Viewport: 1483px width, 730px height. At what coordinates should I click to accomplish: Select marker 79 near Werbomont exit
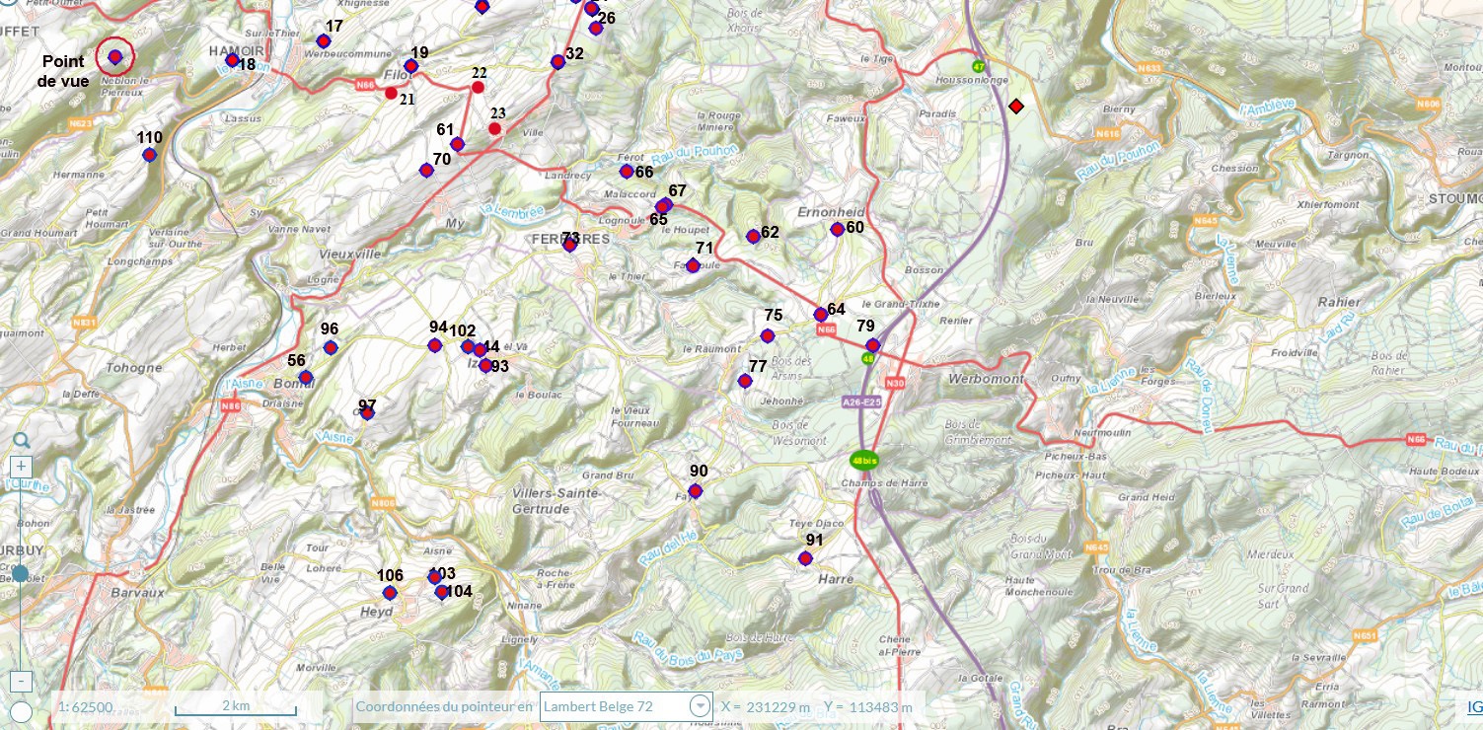point(872,345)
